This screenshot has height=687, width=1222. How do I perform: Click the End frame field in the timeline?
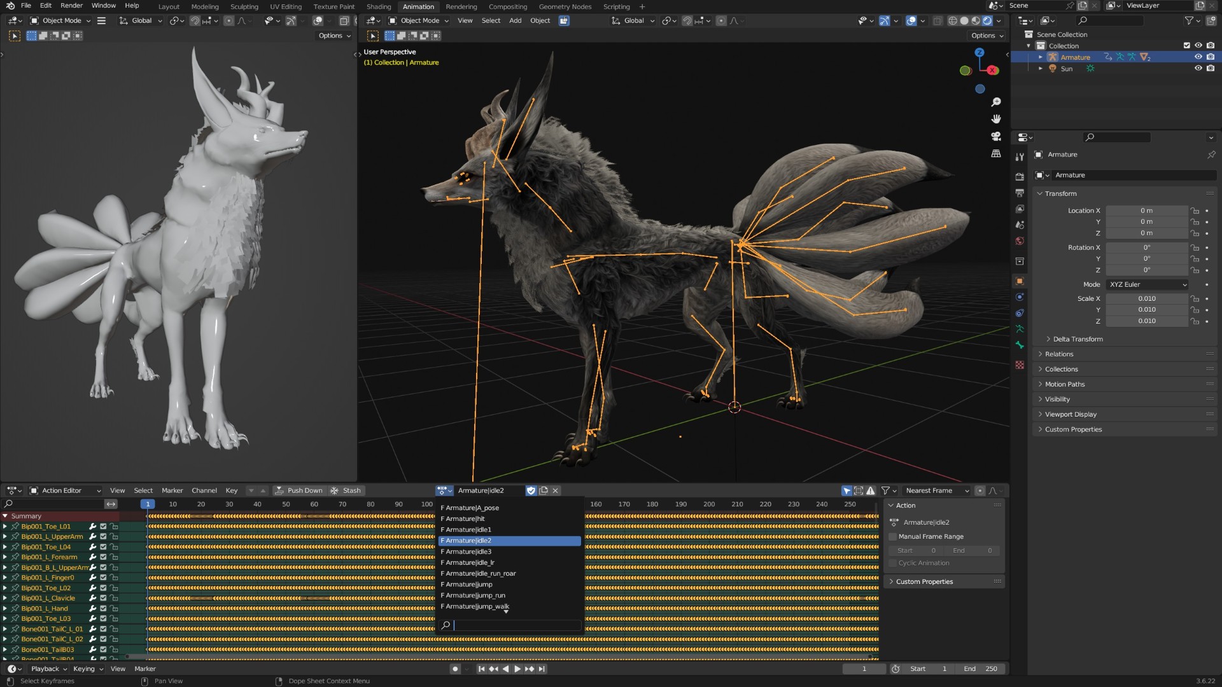coord(980,669)
